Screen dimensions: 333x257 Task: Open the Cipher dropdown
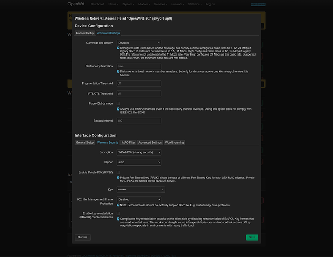pos(139,162)
